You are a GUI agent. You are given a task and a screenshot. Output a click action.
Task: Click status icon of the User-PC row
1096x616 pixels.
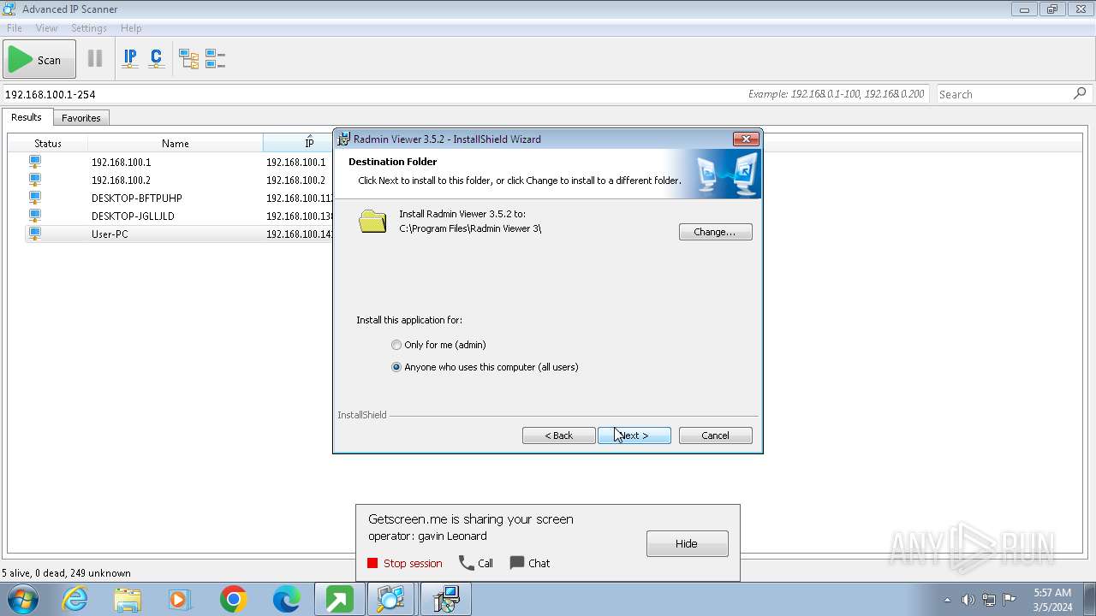[x=35, y=234]
